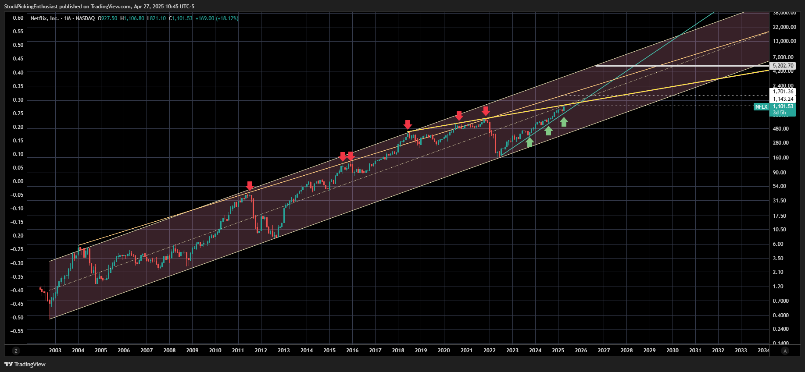Click the 1,701.36 price label
Image resolution: width=805 pixels, height=372 pixels.
click(x=783, y=92)
